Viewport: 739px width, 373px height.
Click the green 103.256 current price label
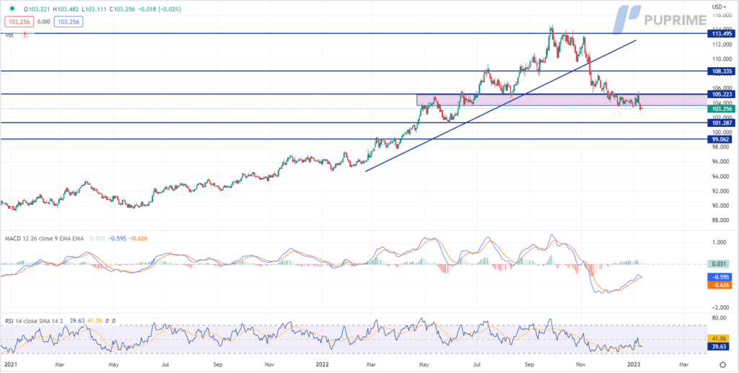point(722,109)
